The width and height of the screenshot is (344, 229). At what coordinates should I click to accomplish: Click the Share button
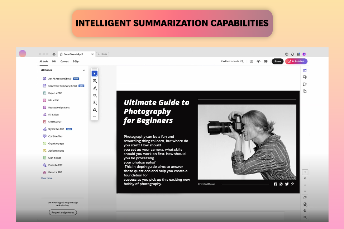[x=277, y=61]
